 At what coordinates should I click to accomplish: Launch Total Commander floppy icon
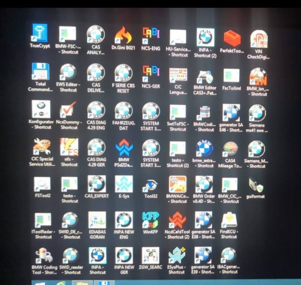tap(40, 72)
